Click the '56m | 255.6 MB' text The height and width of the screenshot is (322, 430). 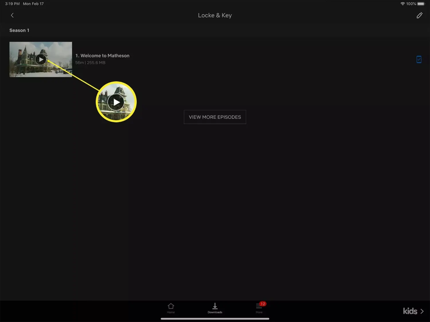click(90, 62)
